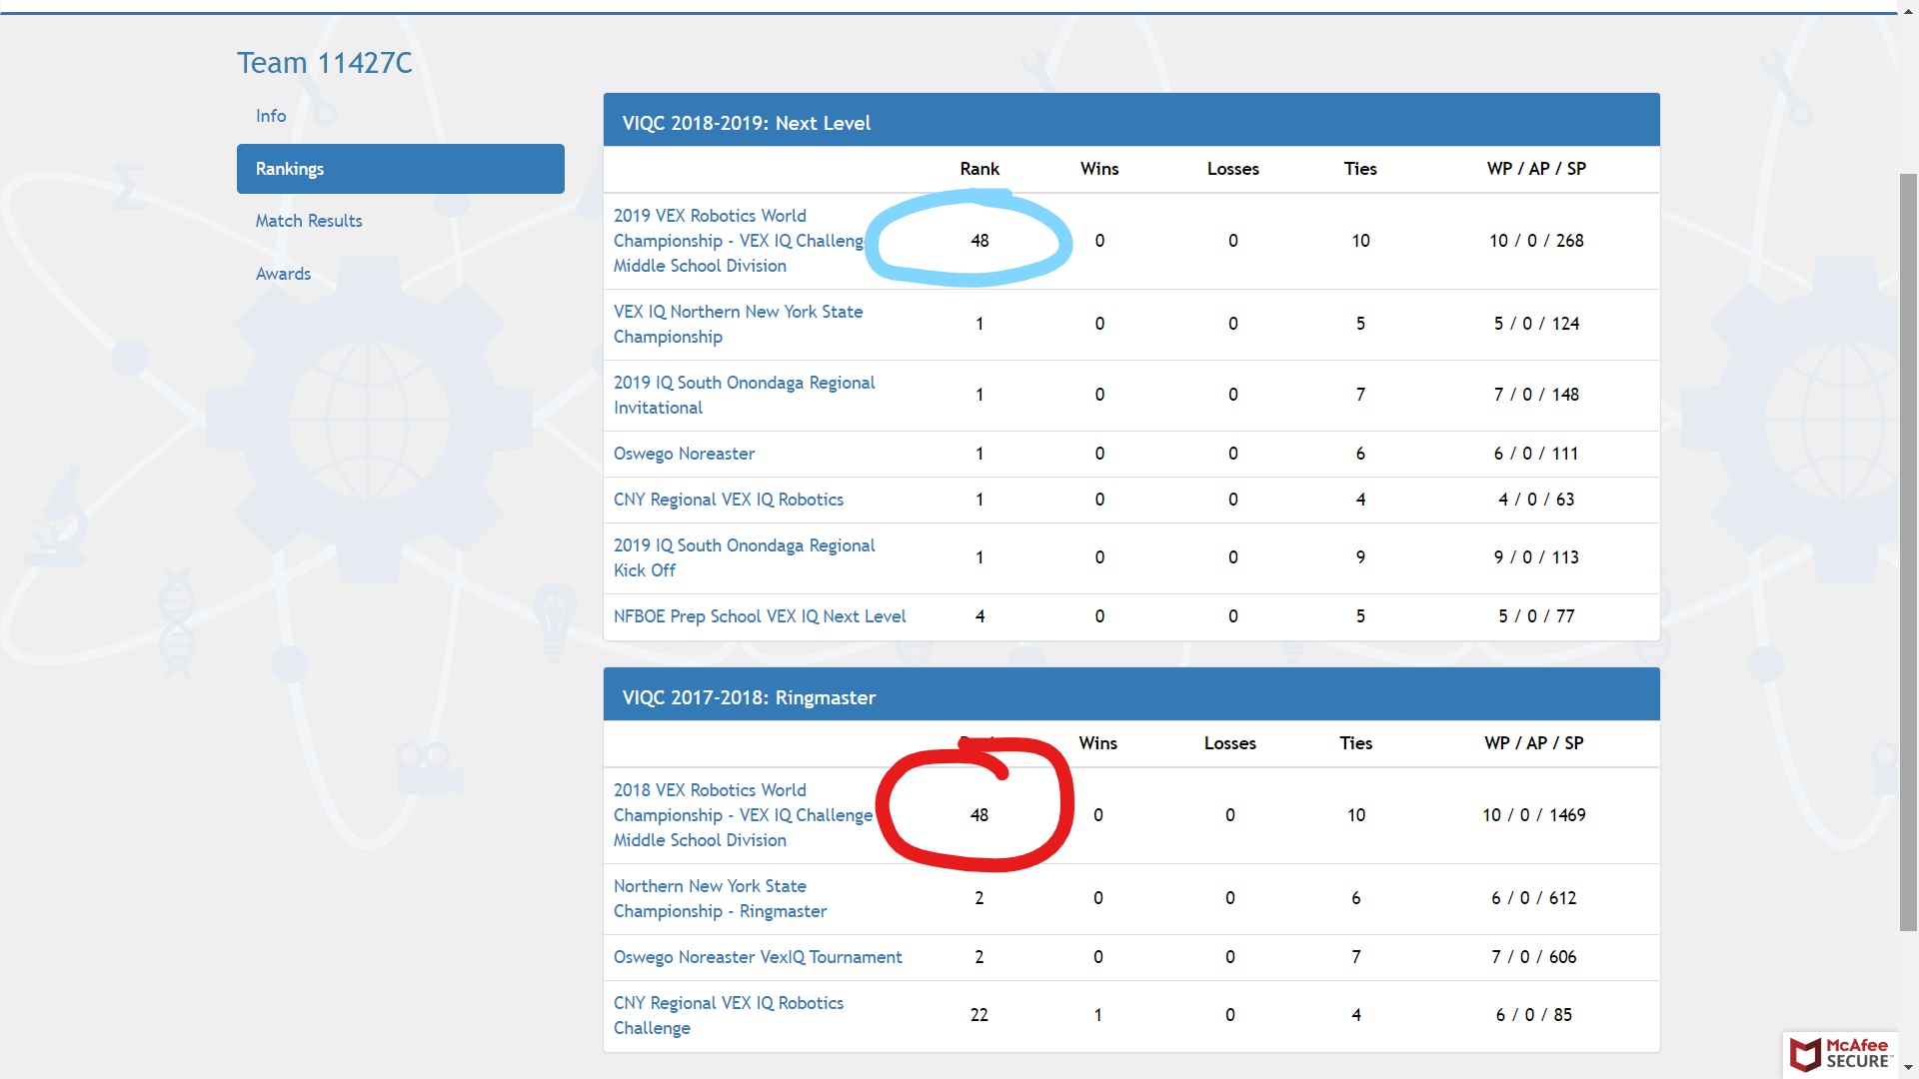The height and width of the screenshot is (1079, 1919).
Task: Open the Oswego Noreaster event link
Action: point(684,454)
